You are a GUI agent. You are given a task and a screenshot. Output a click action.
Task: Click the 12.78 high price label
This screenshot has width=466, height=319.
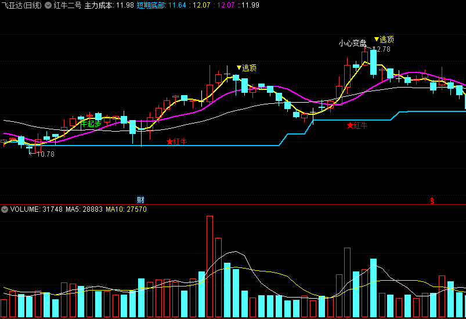coord(382,49)
